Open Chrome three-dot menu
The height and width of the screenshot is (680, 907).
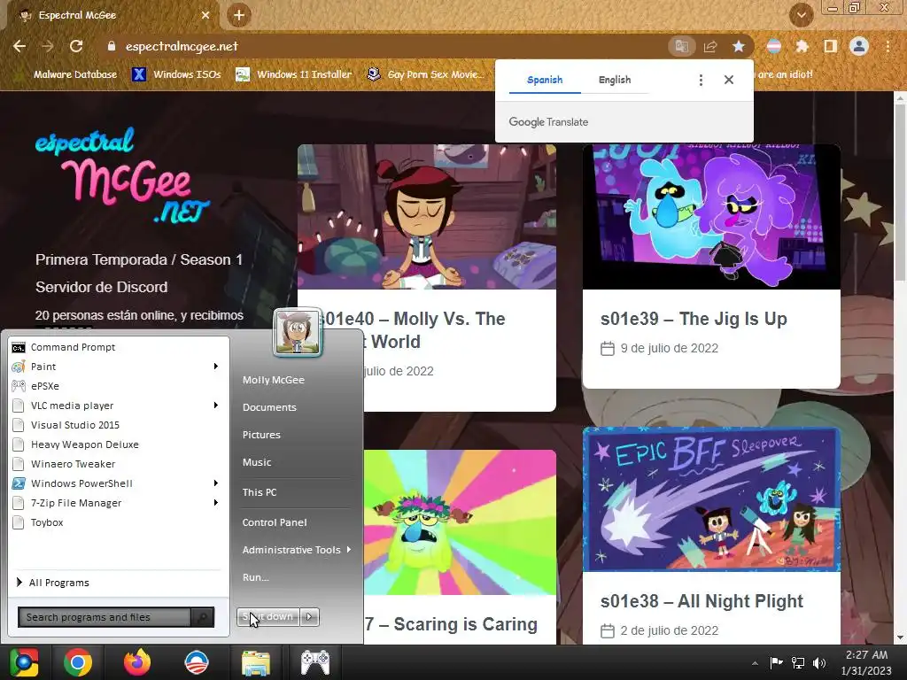pyautogui.click(x=888, y=46)
